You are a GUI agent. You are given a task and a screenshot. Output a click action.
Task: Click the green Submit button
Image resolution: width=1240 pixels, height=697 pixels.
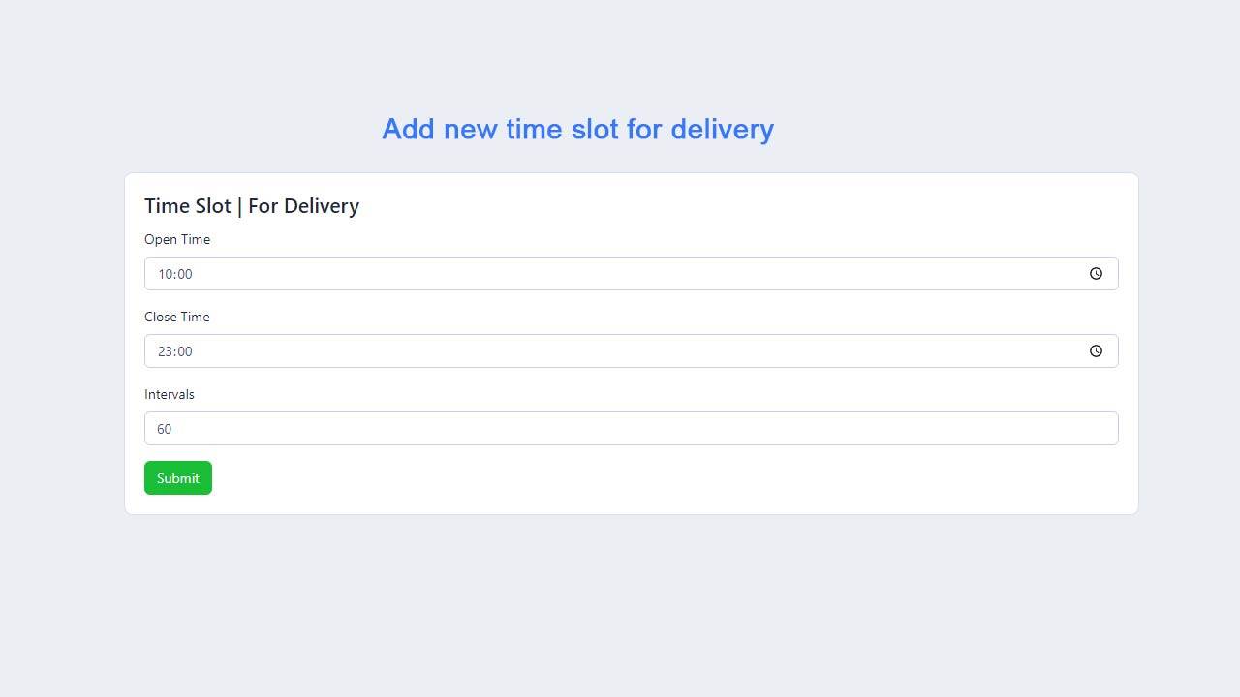(178, 478)
